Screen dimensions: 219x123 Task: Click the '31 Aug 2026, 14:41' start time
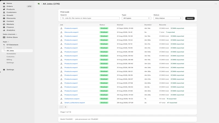[125, 32]
